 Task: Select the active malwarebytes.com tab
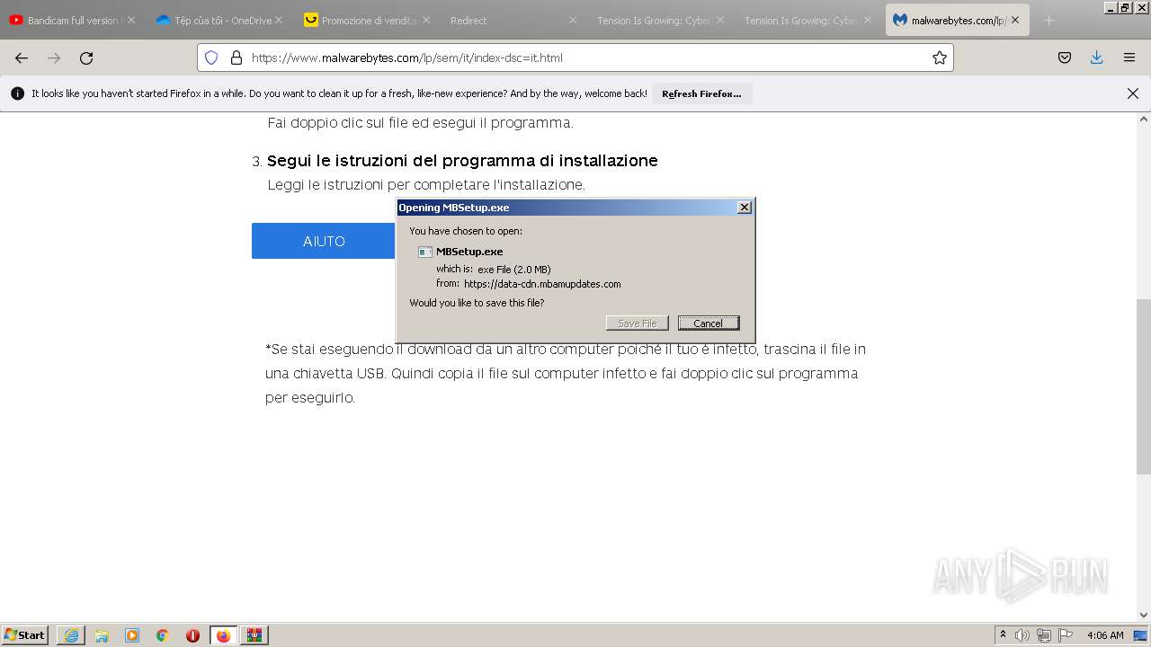pos(957,20)
